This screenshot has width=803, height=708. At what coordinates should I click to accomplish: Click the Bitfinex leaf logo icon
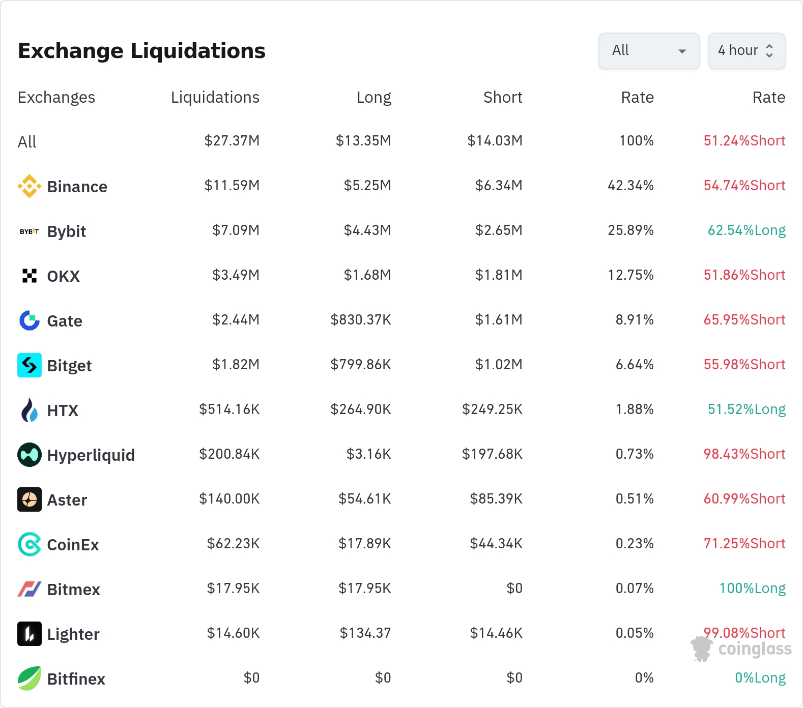point(30,678)
